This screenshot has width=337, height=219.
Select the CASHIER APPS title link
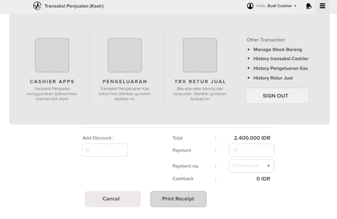(x=52, y=82)
